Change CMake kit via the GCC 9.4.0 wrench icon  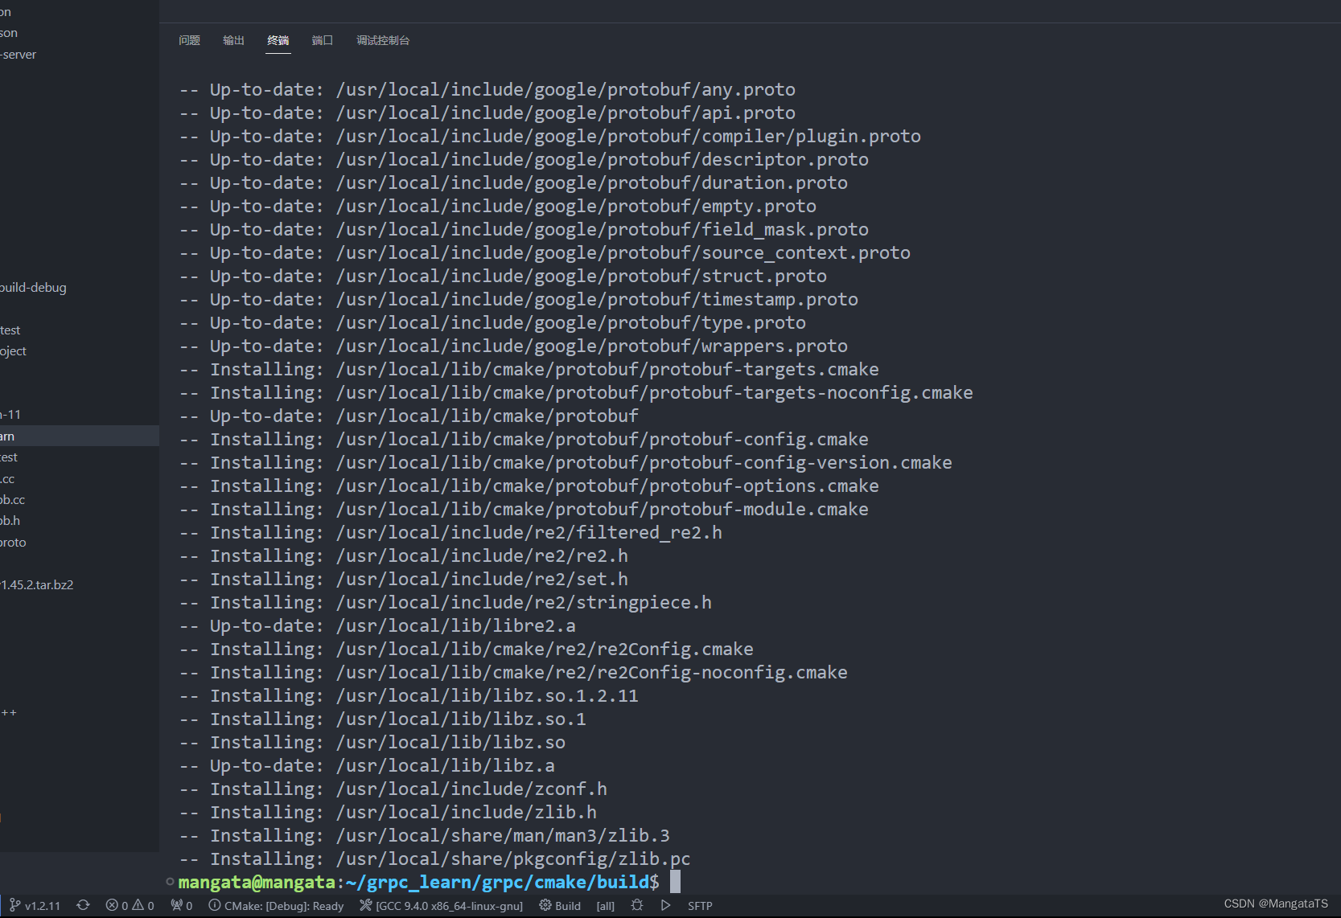coord(441,905)
